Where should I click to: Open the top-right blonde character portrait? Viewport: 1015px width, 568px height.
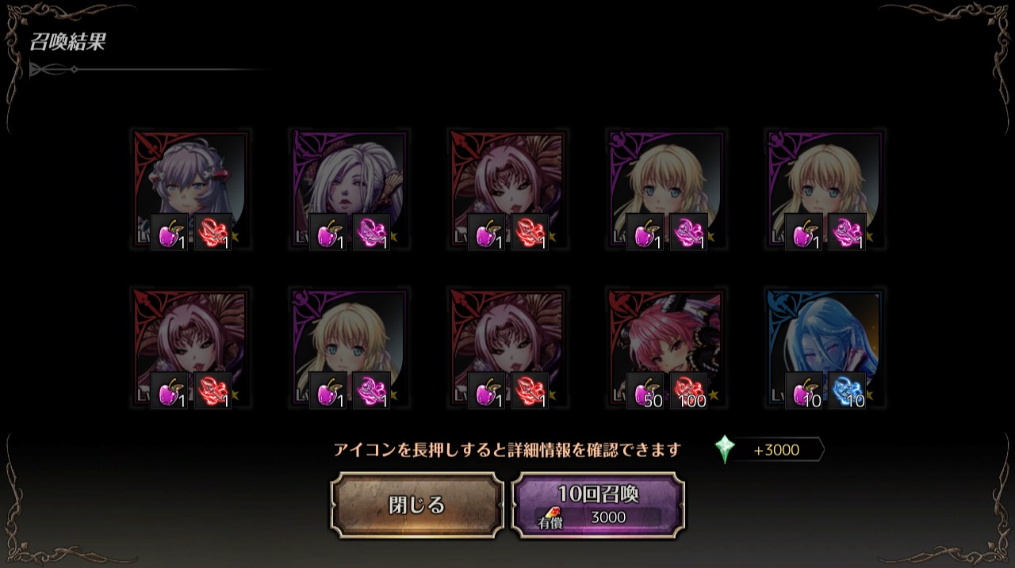(825, 190)
